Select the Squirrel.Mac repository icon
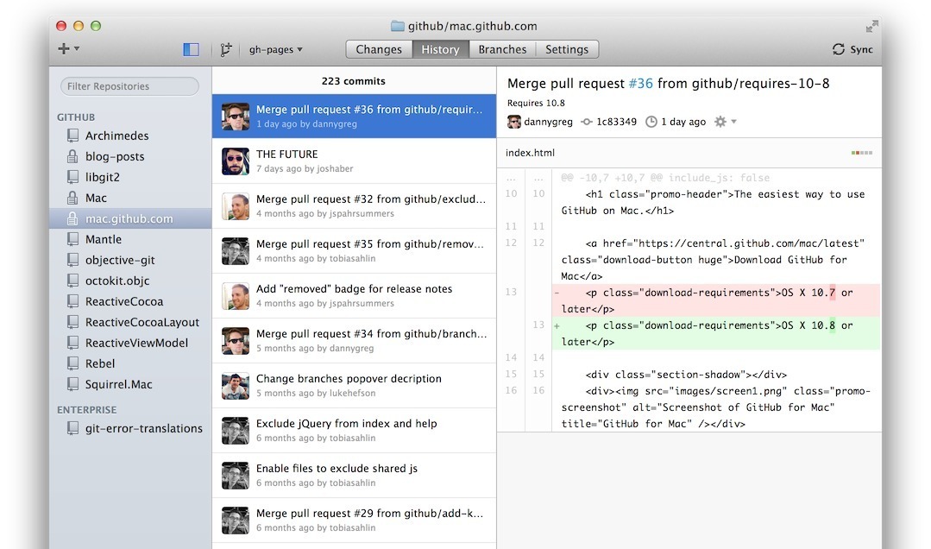Screen dimensions: 931x549 [72, 384]
